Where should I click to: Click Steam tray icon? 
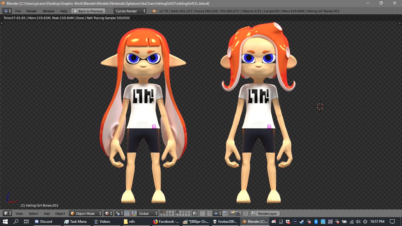pos(301,222)
